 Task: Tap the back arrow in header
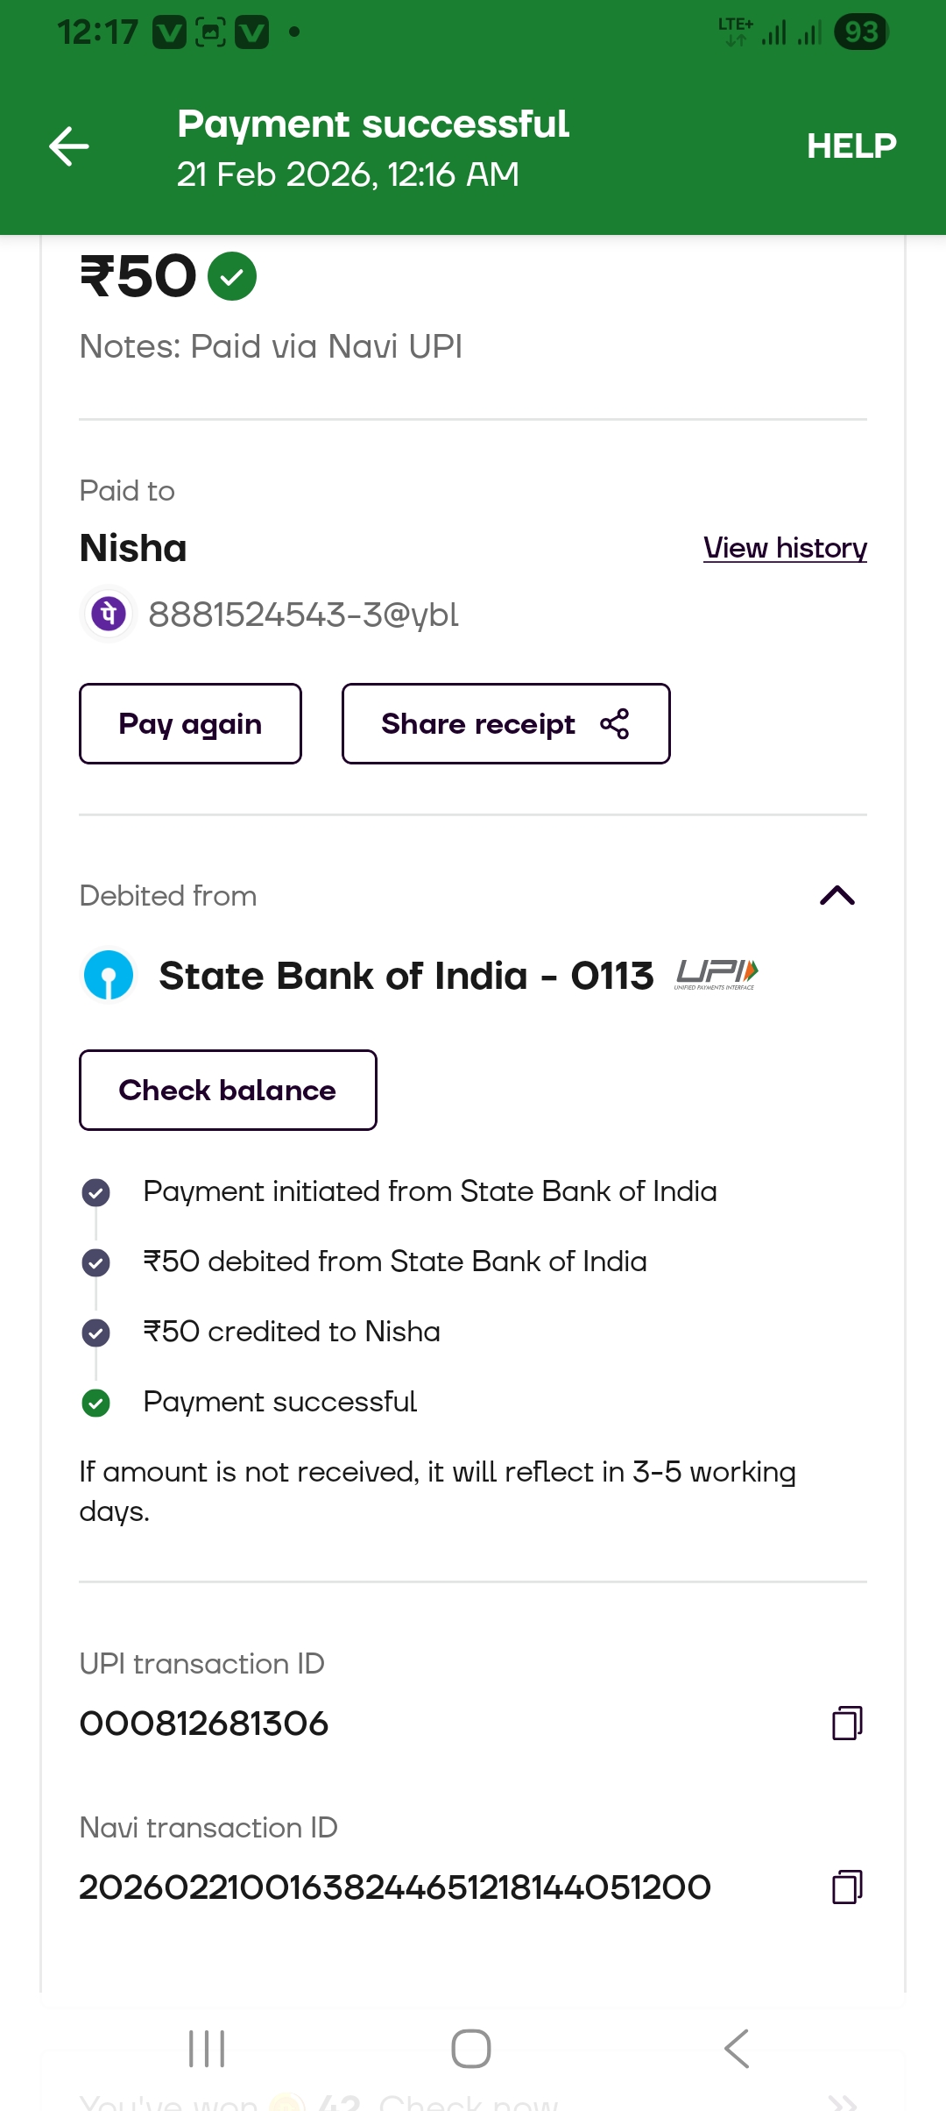click(69, 146)
